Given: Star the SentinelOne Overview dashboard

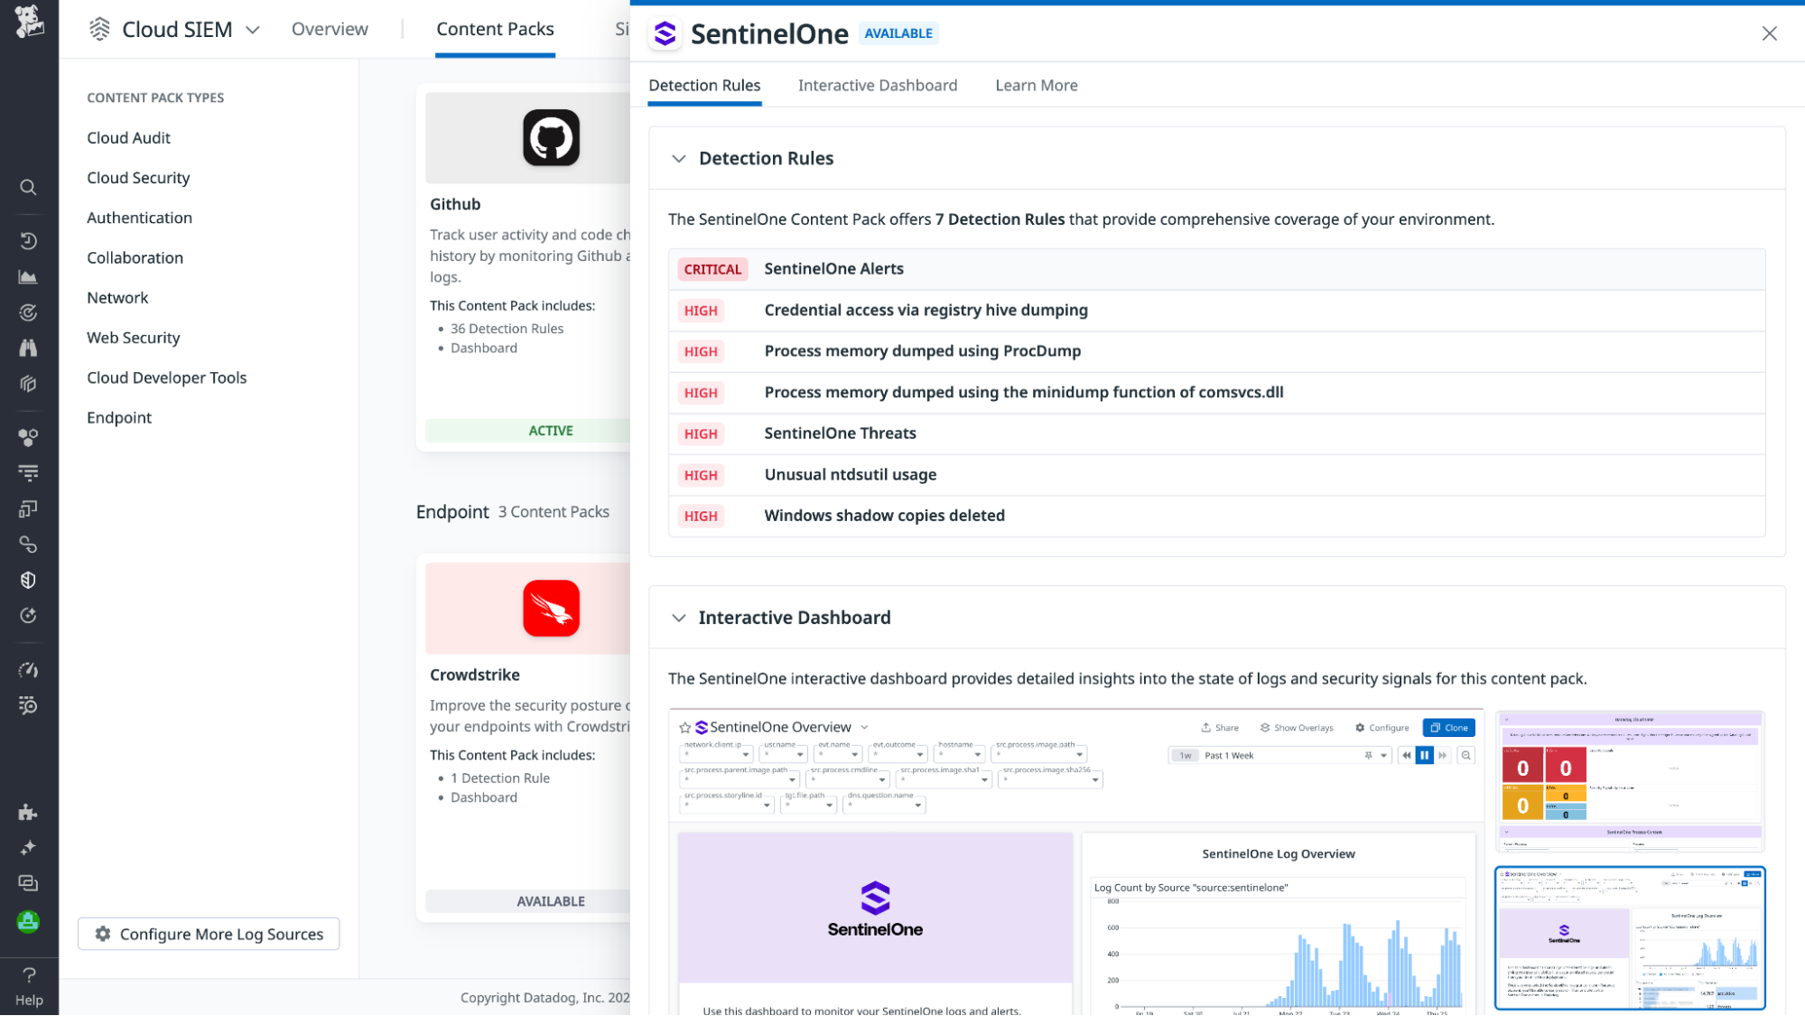Looking at the screenshot, I should [x=685, y=727].
